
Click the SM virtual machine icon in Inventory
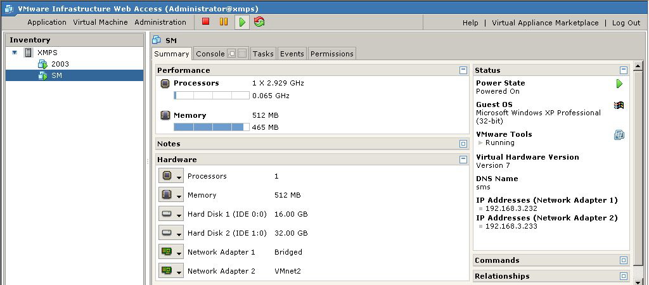point(42,76)
